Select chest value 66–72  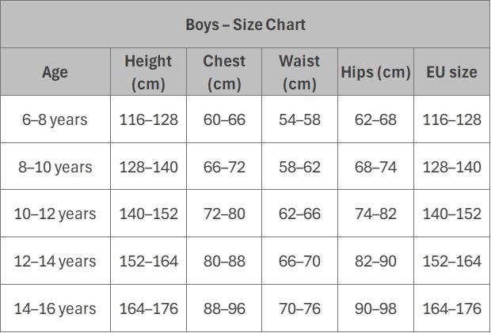(224, 167)
